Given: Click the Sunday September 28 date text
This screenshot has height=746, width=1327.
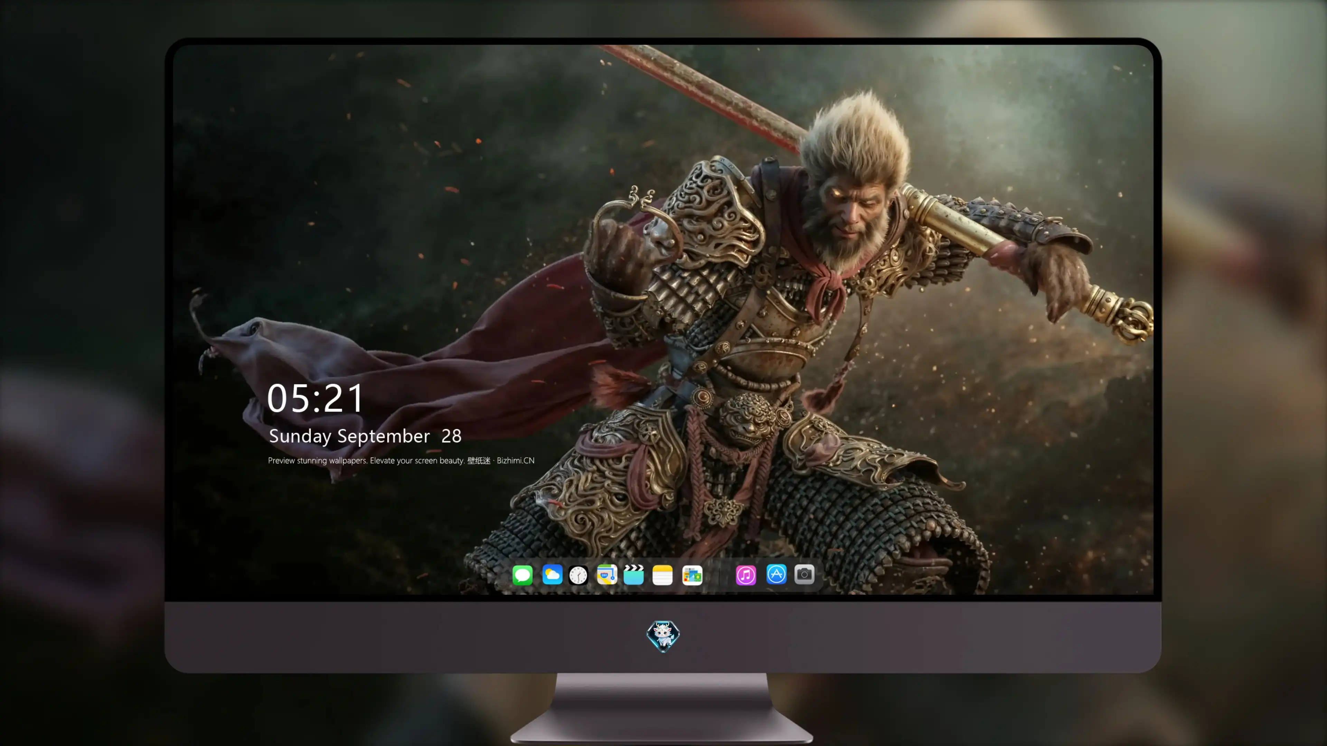Looking at the screenshot, I should tap(365, 436).
